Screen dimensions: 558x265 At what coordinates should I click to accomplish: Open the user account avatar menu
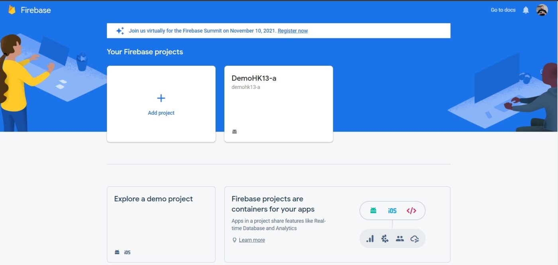542,10
